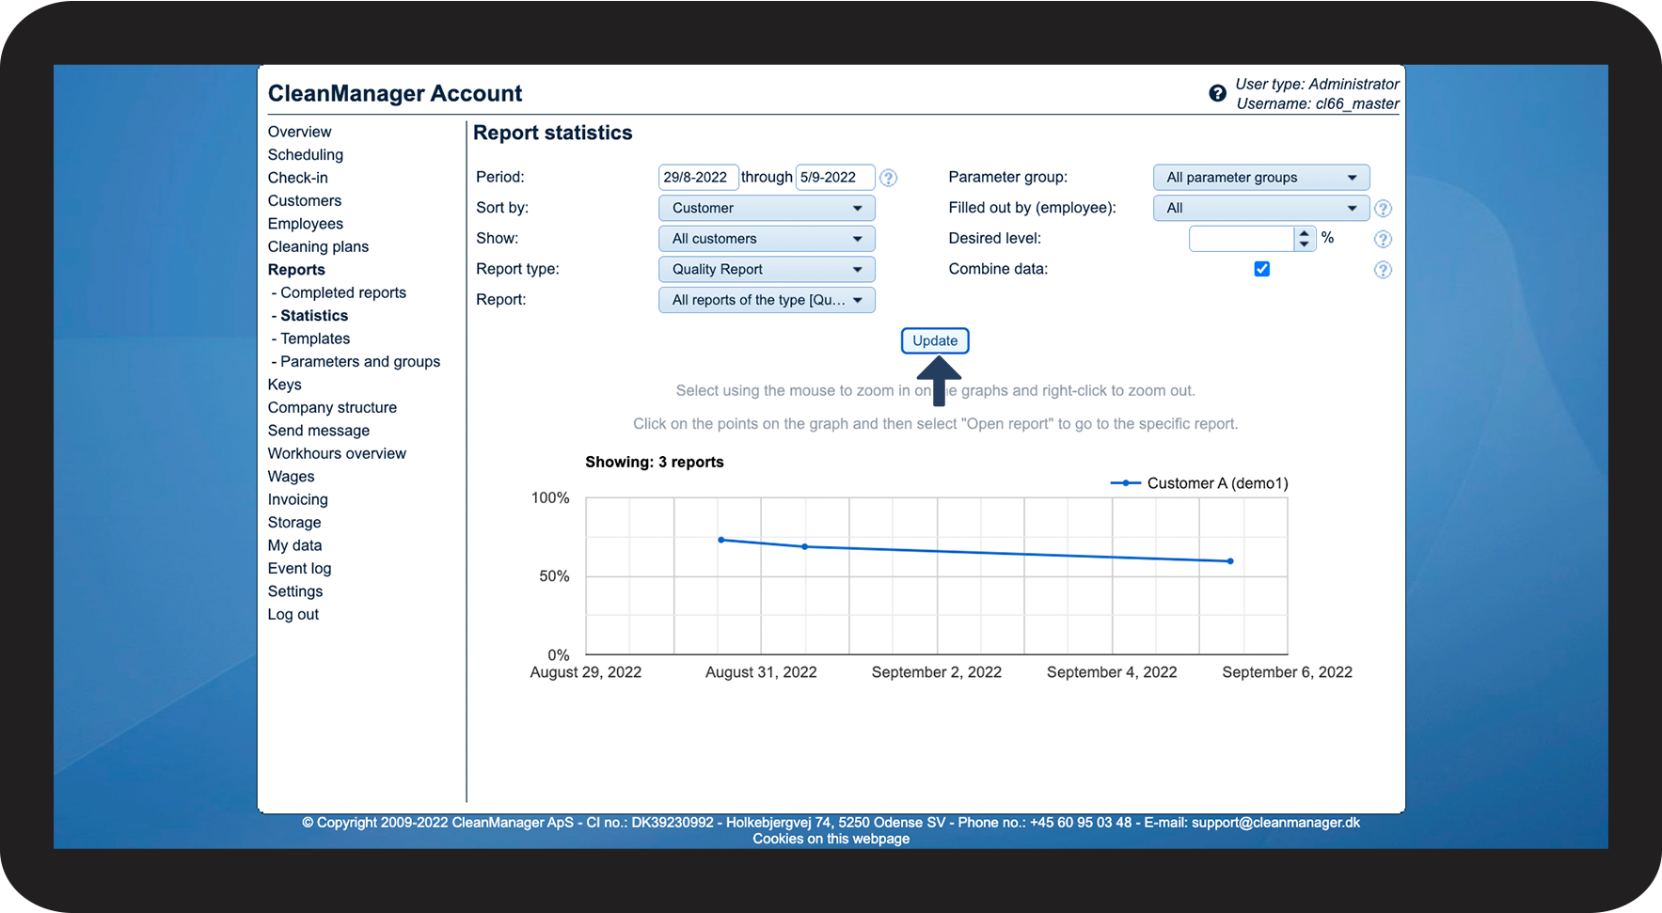The height and width of the screenshot is (913, 1662).
Task: Click the last data point on graph
Action: [1230, 561]
